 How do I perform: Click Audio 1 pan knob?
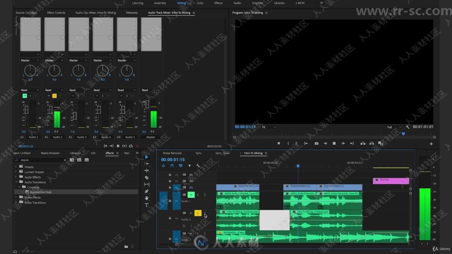(x=30, y=71)
